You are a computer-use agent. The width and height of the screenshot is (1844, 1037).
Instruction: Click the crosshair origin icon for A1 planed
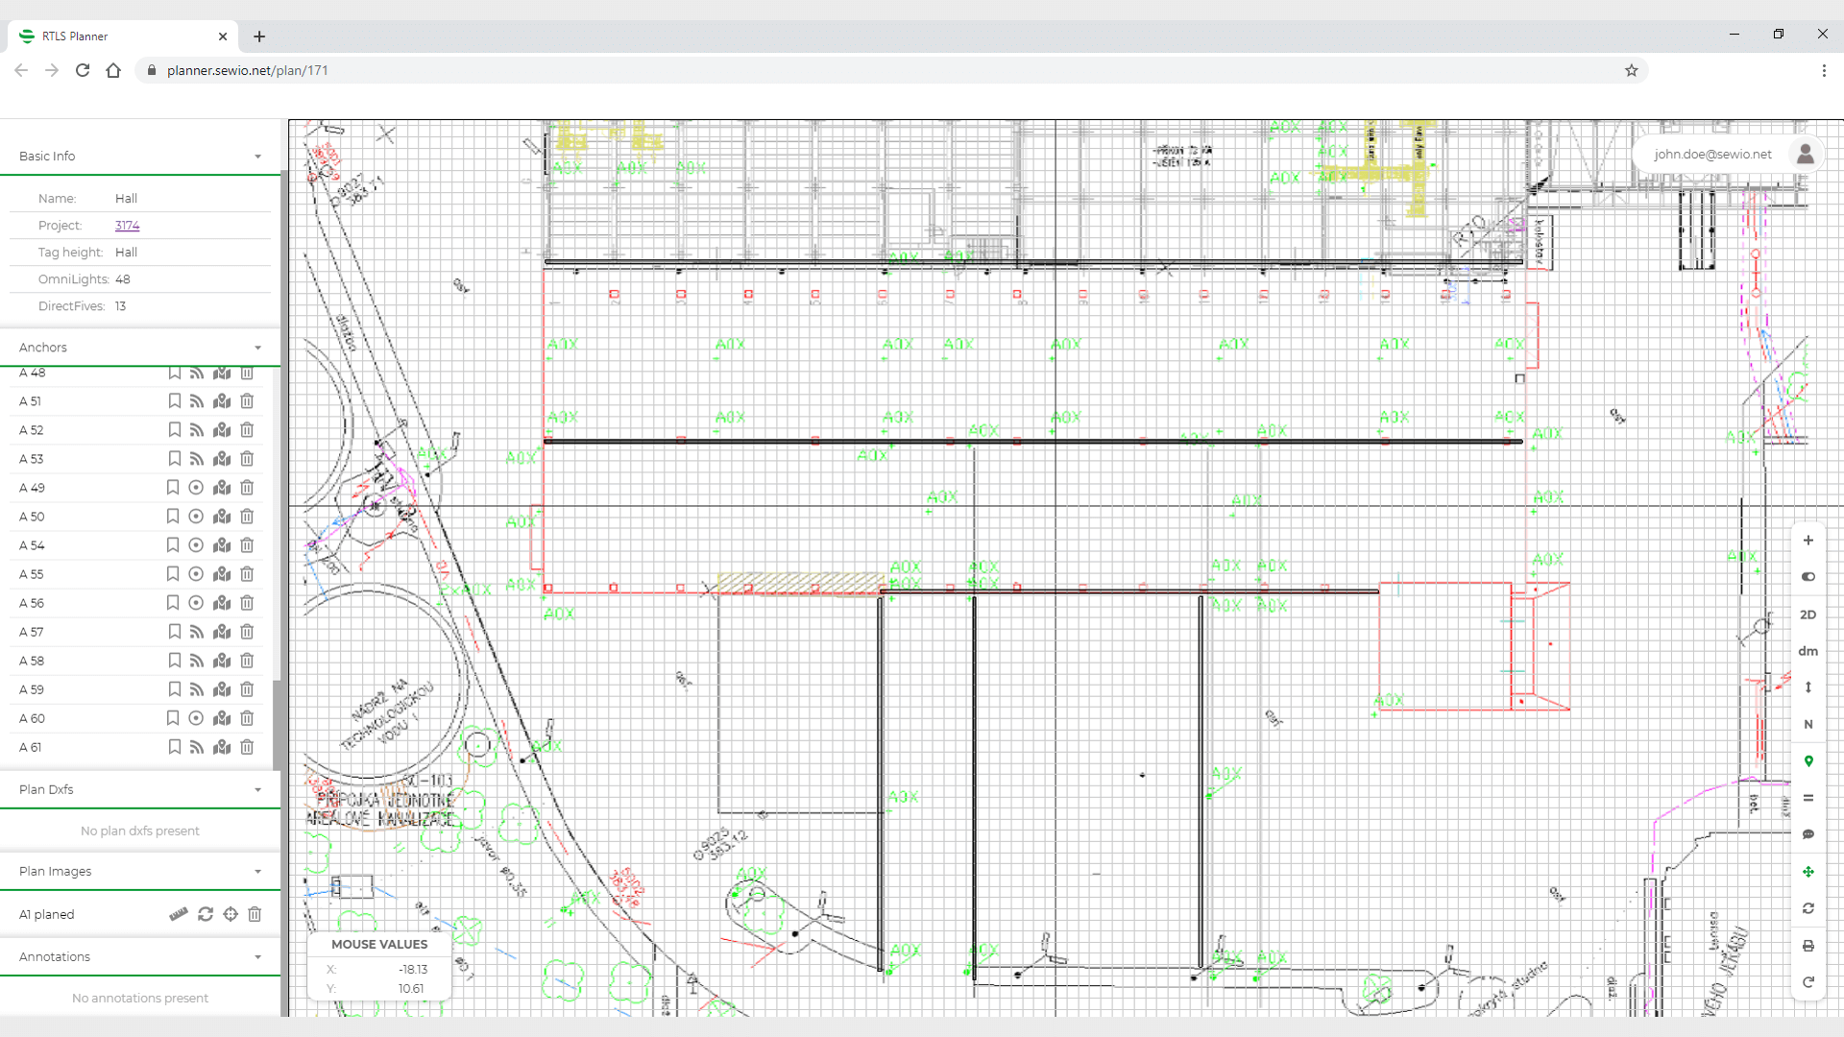pos(230,914)
